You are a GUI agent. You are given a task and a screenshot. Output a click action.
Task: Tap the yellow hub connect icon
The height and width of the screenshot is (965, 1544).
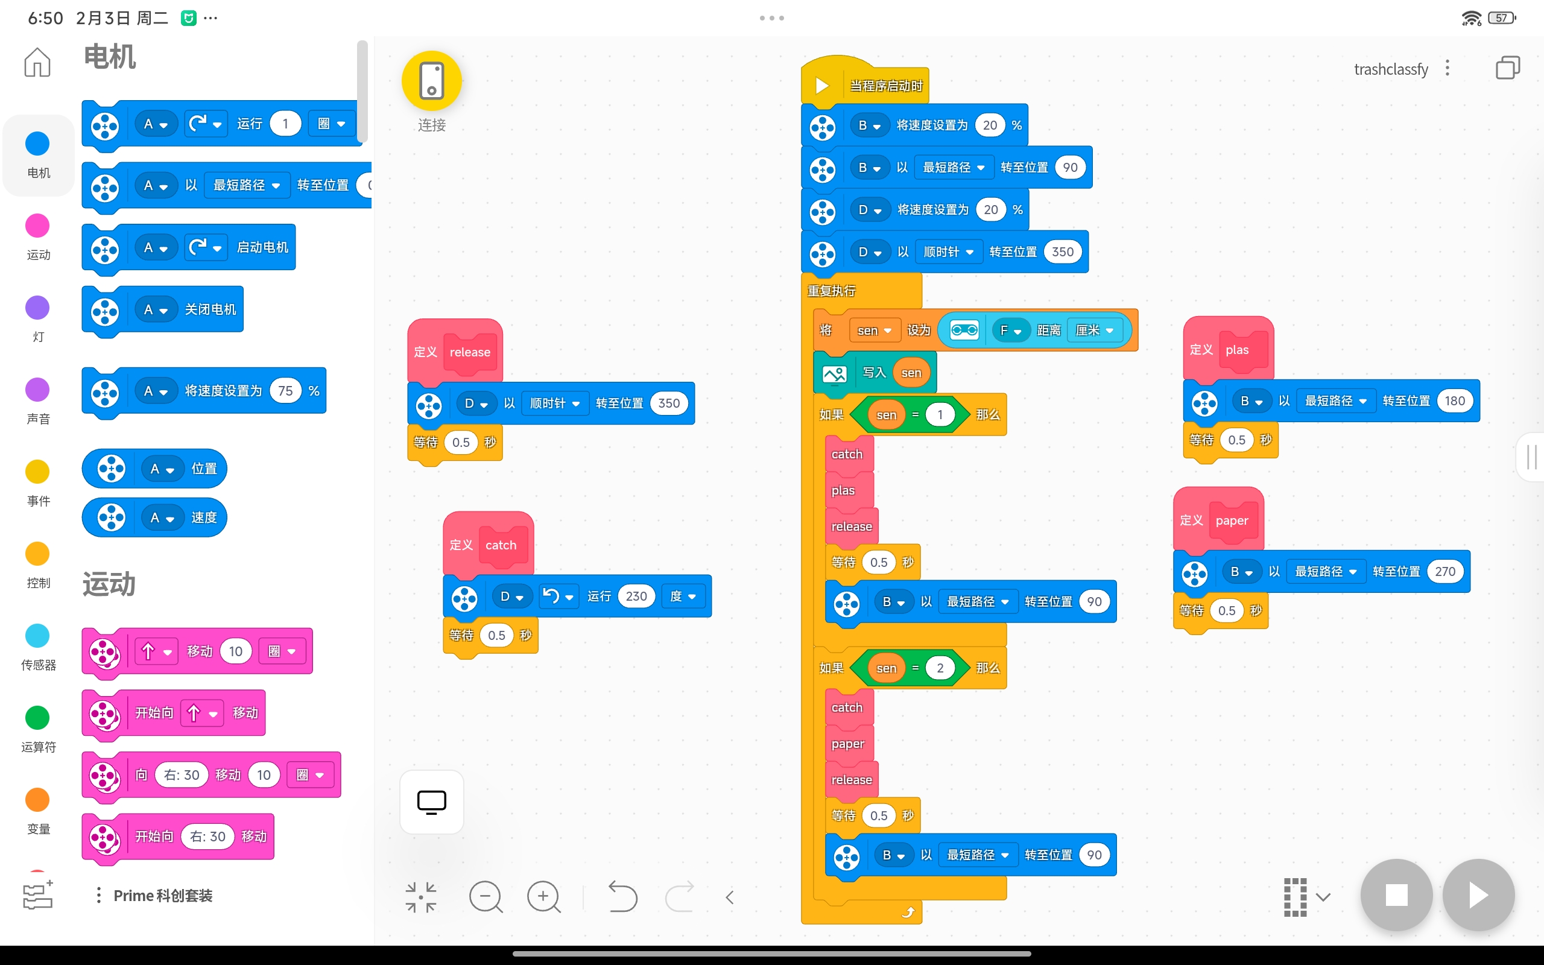tap(431, 81)
